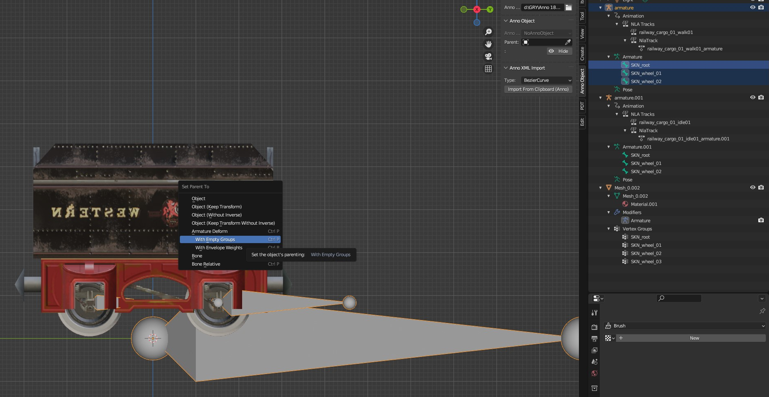
Task: Collapse the Anno XML Import panel
Action: tap(506, 68)
